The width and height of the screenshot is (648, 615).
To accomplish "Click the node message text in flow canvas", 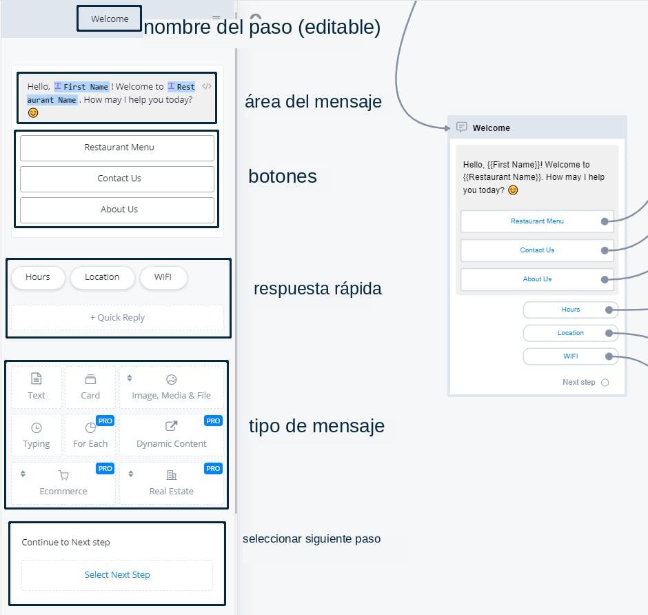I will pyautogui.click(x=534, y=177).
